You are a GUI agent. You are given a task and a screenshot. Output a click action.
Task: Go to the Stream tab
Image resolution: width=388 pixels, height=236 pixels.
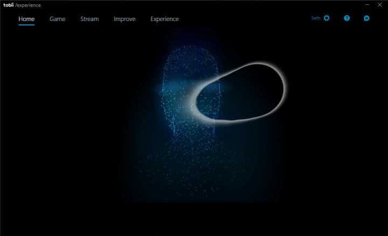point(89,19)
